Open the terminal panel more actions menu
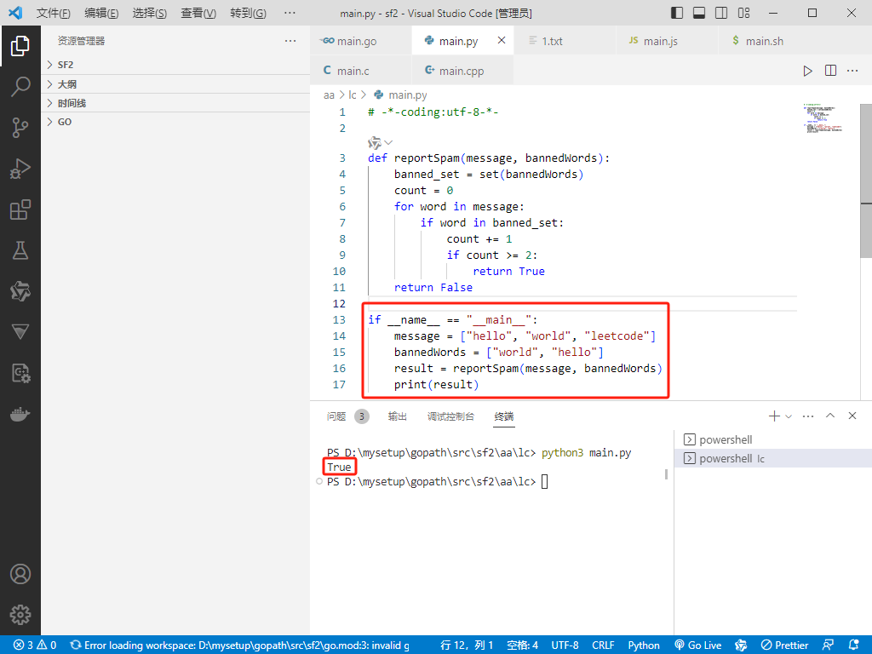Screen dimensions: 872x654 [808, 416]
